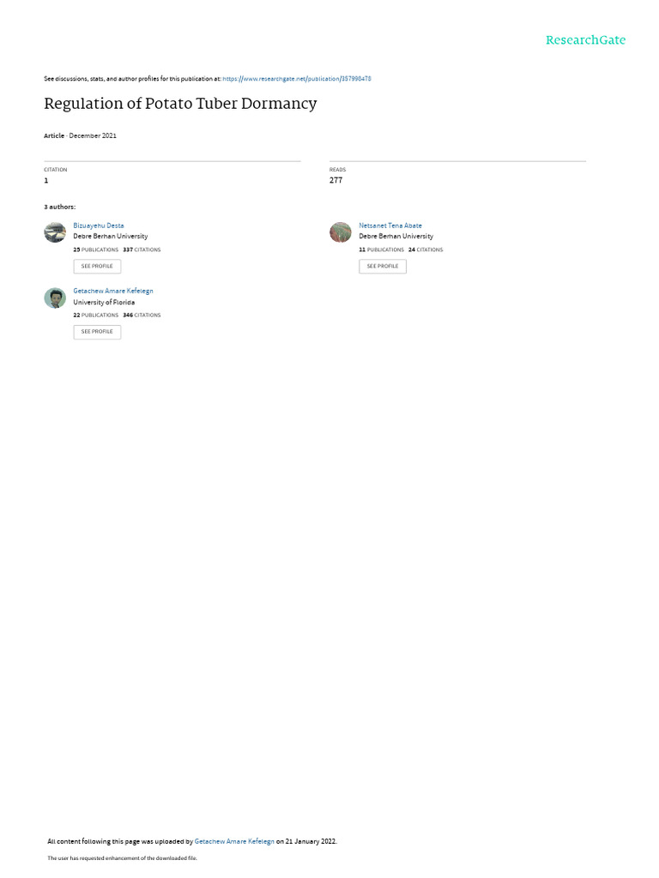The height and width of the screenshot is (878, 659).
Task: Click Bizuayehu Desta's profile photo
Action: (x=55, y=232)
